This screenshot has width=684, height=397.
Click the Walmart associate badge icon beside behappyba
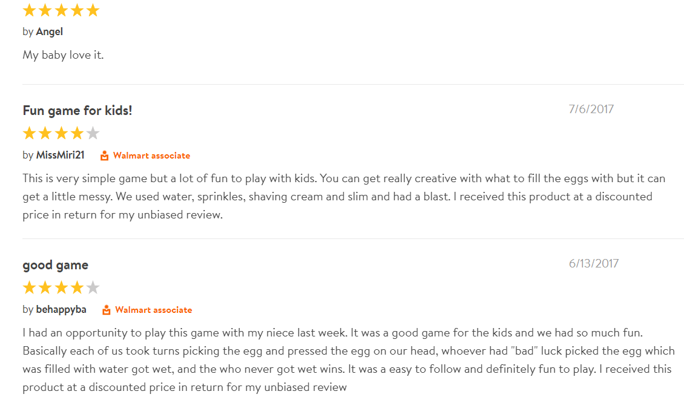pos(107,310)
